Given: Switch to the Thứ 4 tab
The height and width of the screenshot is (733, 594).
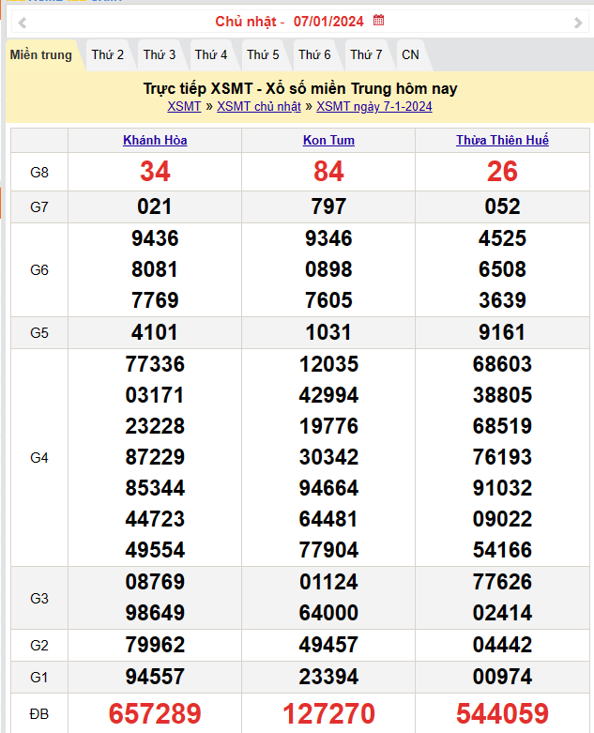Looking at the screenshot, I should [211, 55].
